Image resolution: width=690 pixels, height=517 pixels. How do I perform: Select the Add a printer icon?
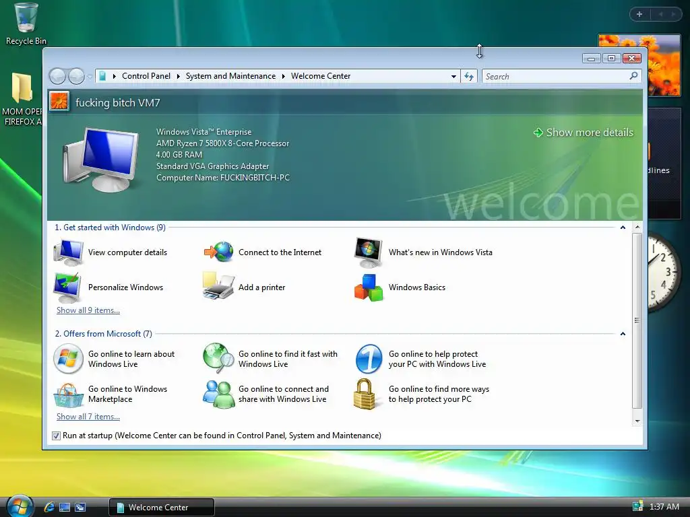point(218,287)
